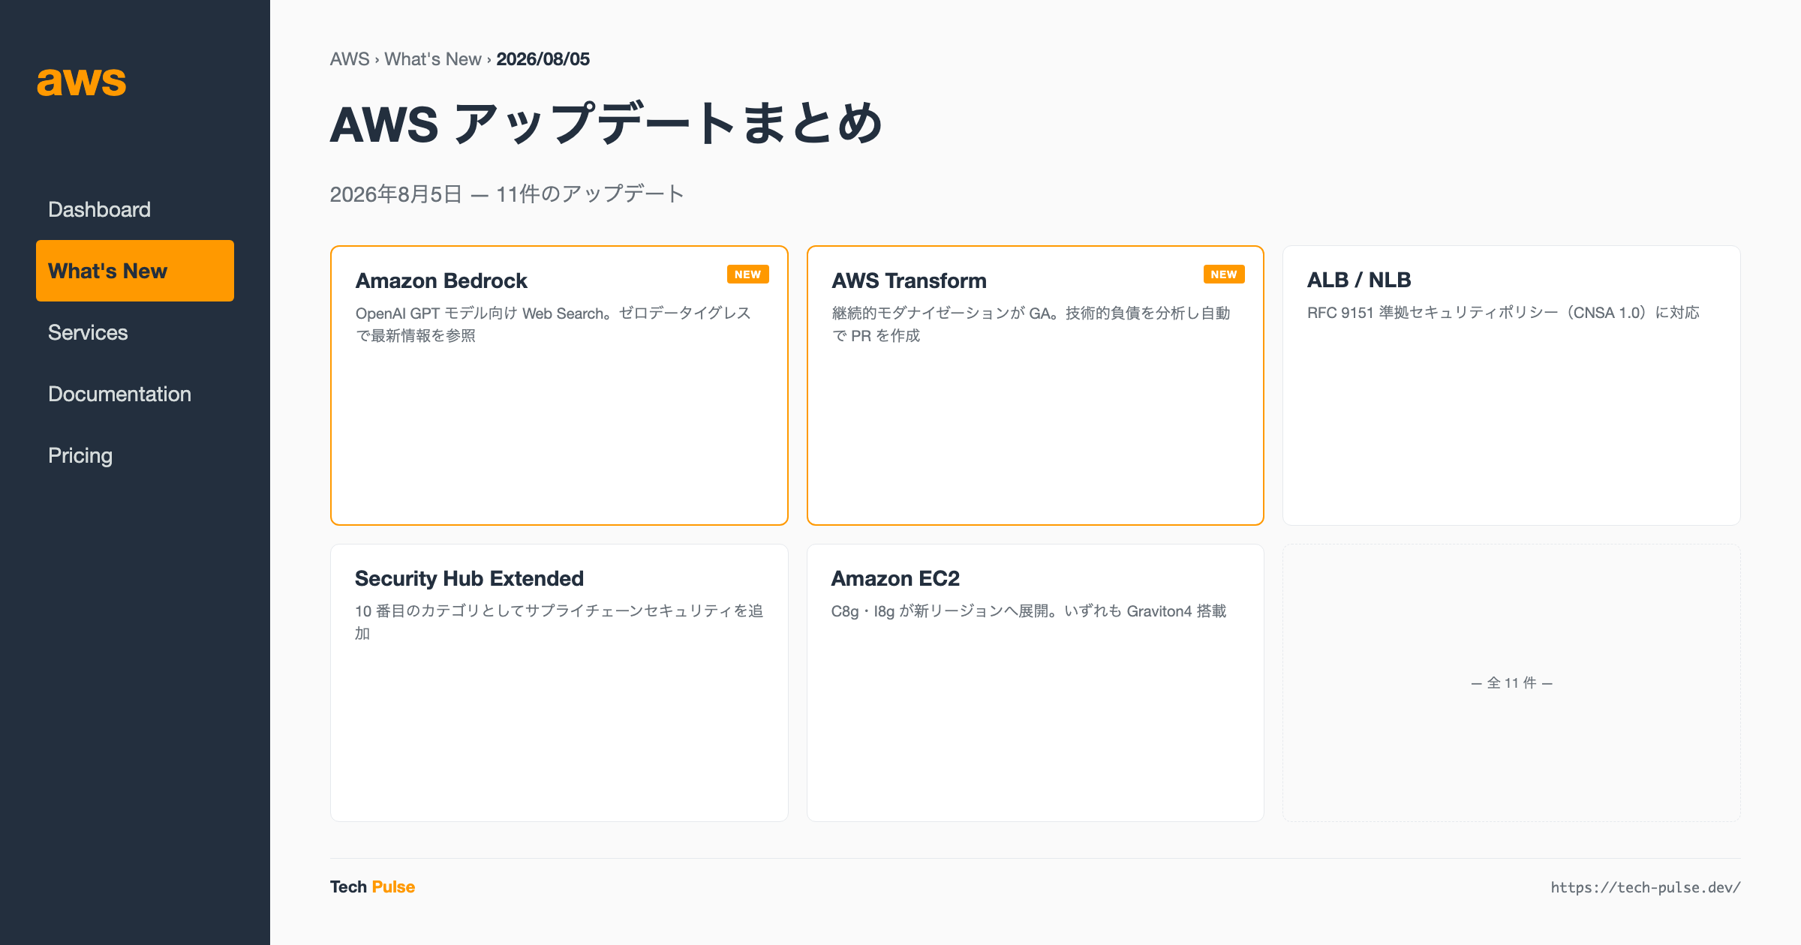The height and width of the screenshot is (945, 1801).
Task: Click the C8g・I8g Graviton4 description text
Action: point(1029,611)
